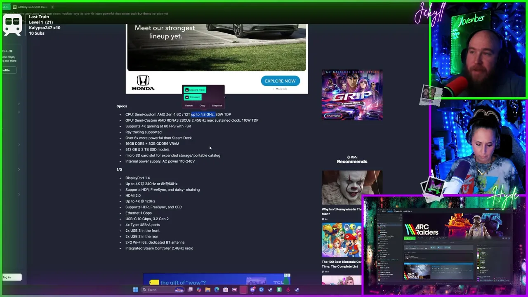Click the Specs heading

122,106
